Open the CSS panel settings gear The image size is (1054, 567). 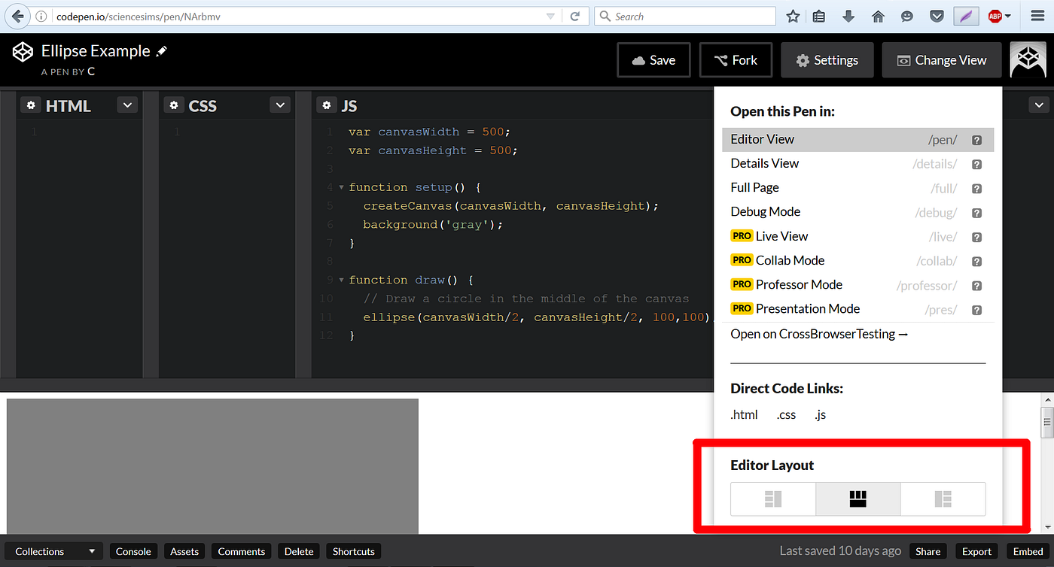pyautogui.click(x=174, y=105)
